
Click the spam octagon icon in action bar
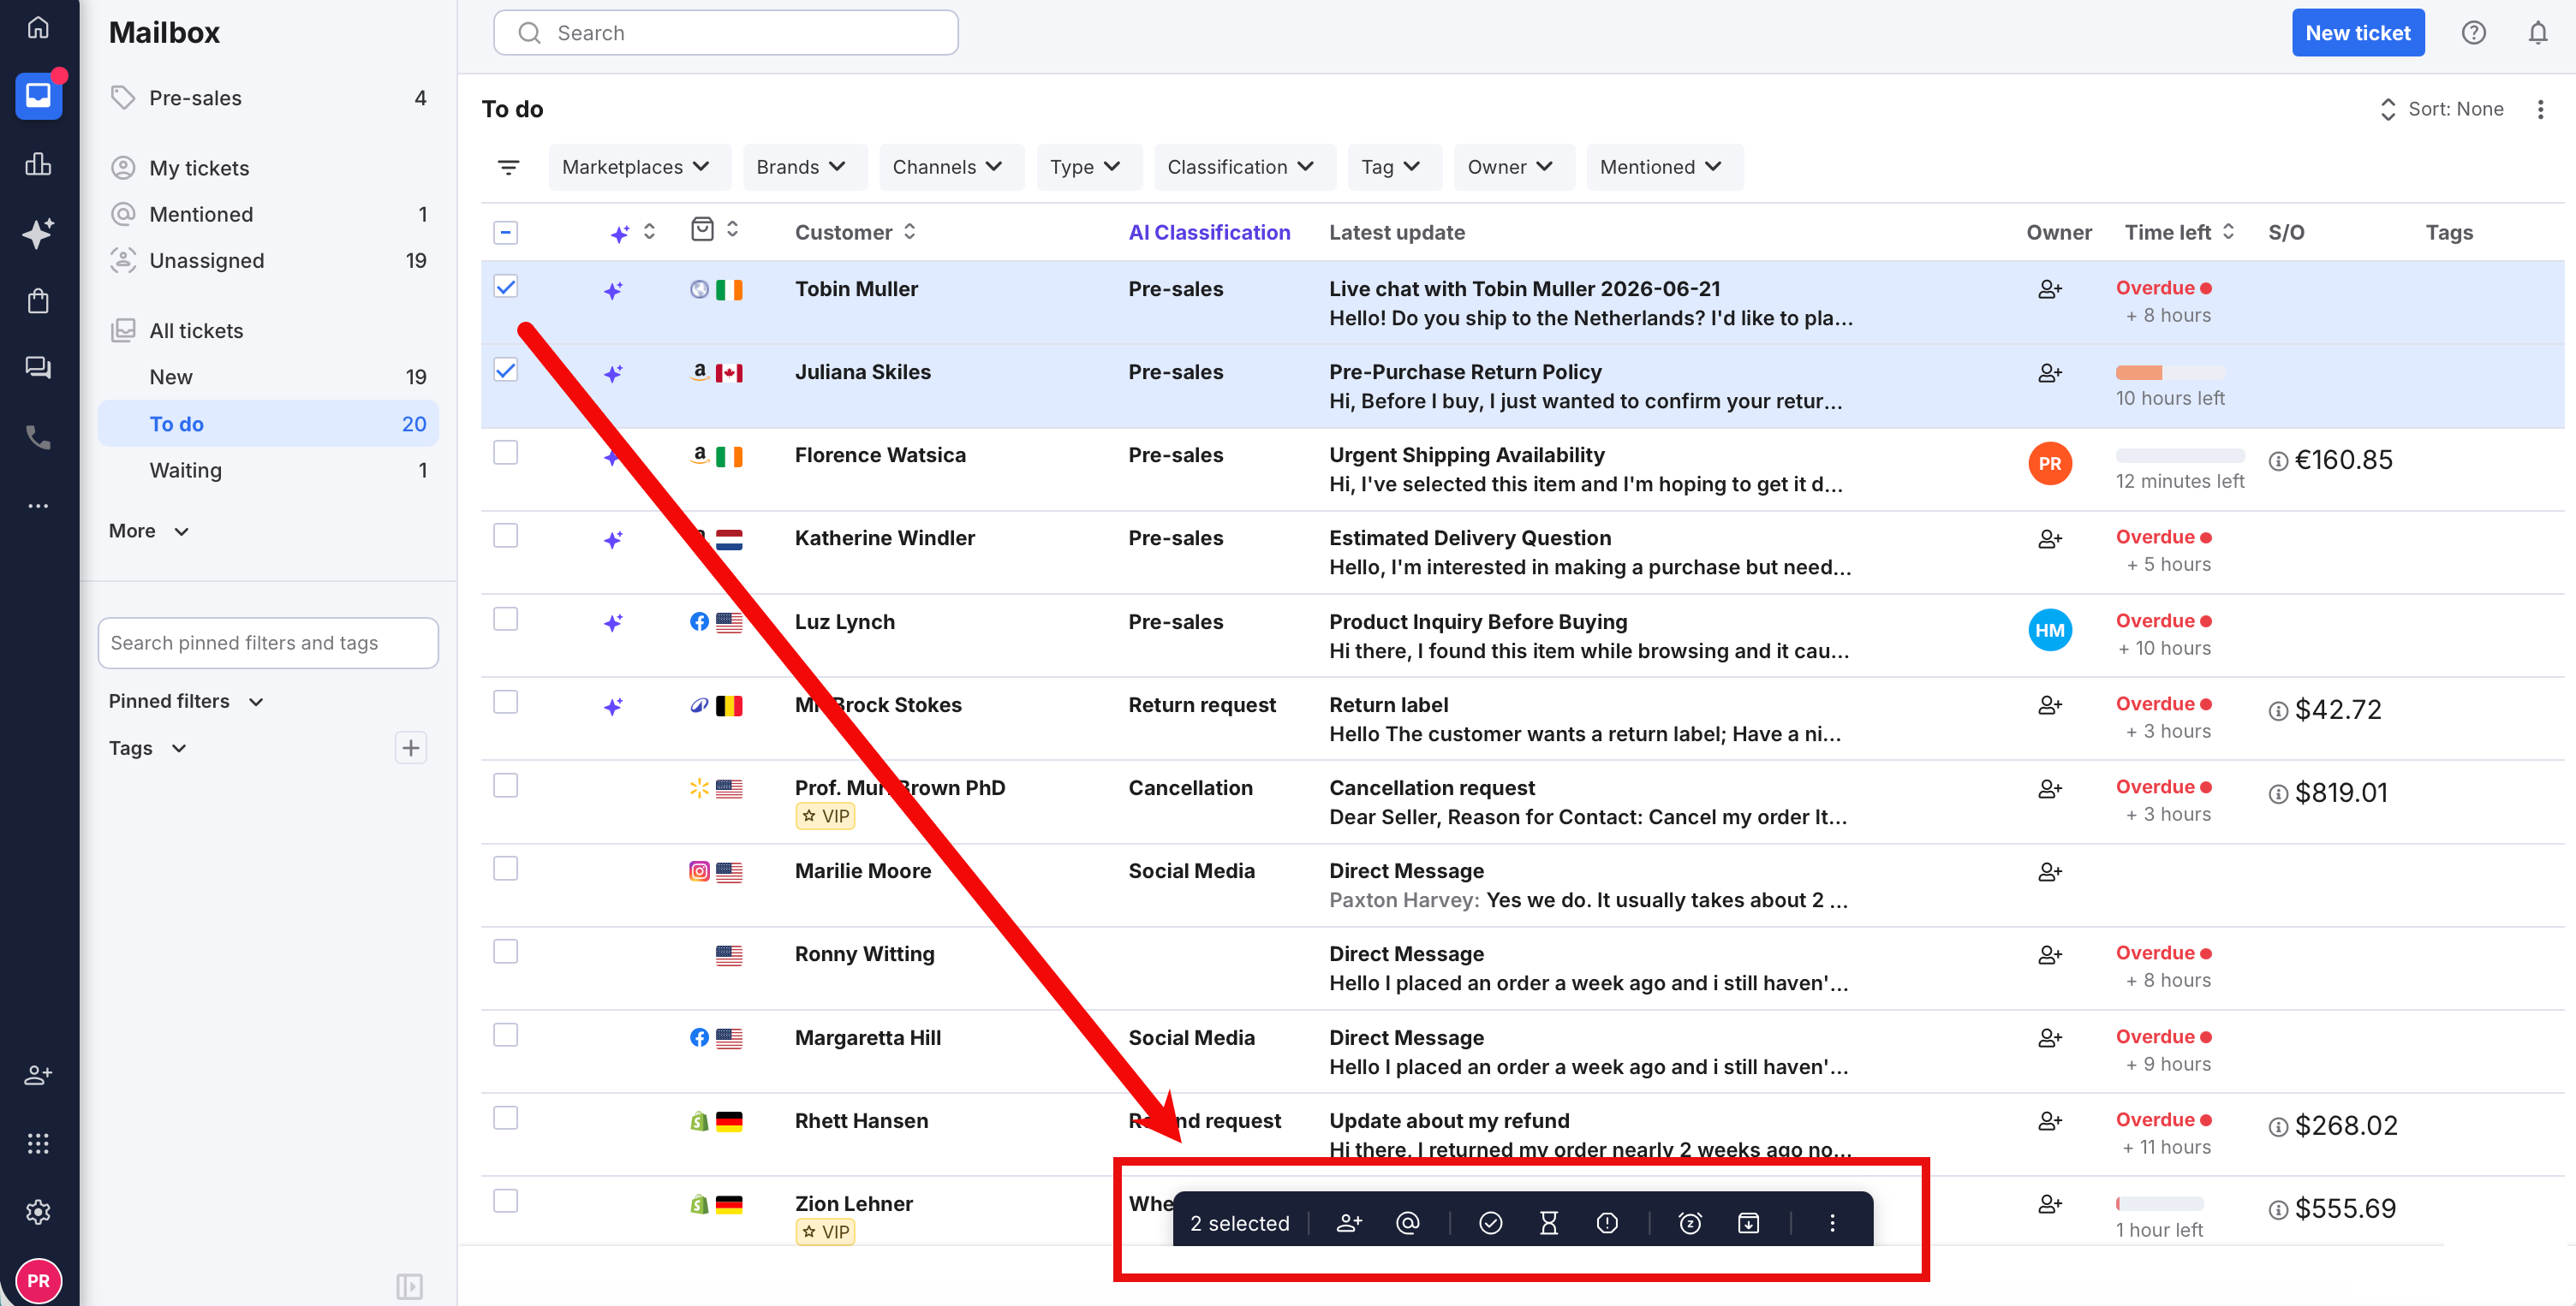(1607, 1223)
